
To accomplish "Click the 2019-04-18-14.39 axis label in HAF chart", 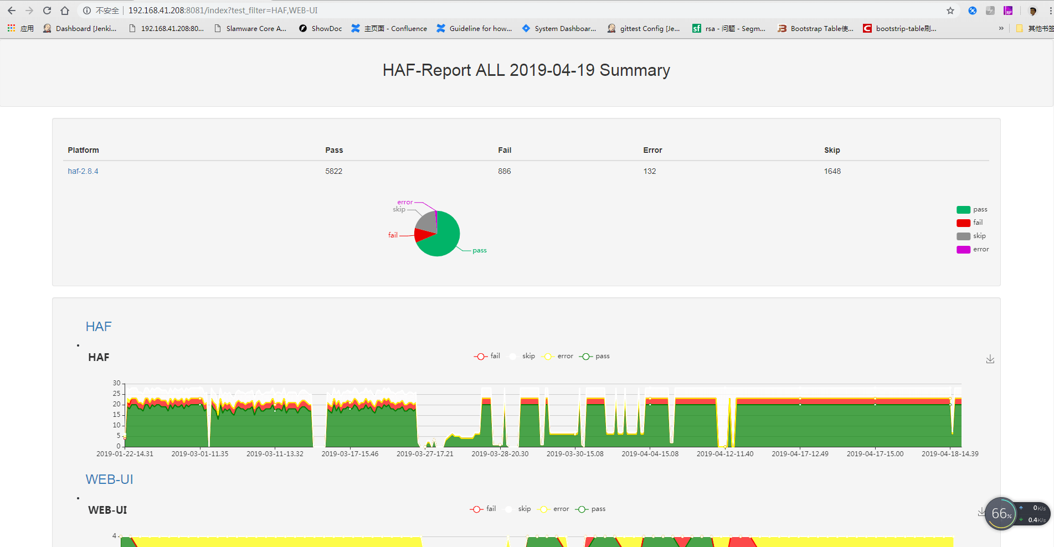I will point(950,454).
